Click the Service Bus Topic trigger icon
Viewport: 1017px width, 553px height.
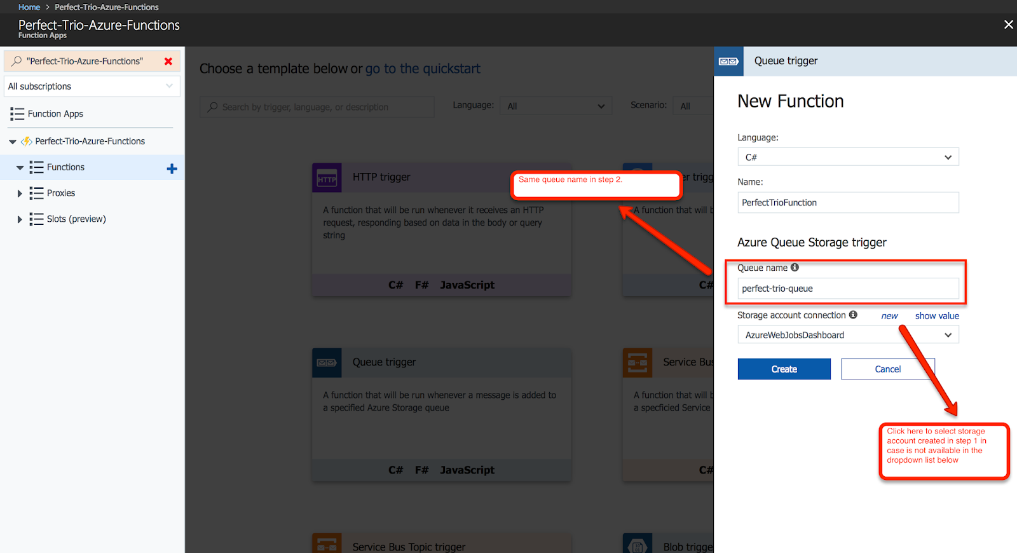click(x=327, y=544)
